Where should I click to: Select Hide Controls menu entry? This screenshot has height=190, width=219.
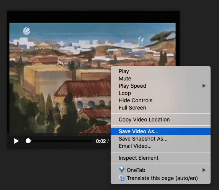tap(160, 100)
